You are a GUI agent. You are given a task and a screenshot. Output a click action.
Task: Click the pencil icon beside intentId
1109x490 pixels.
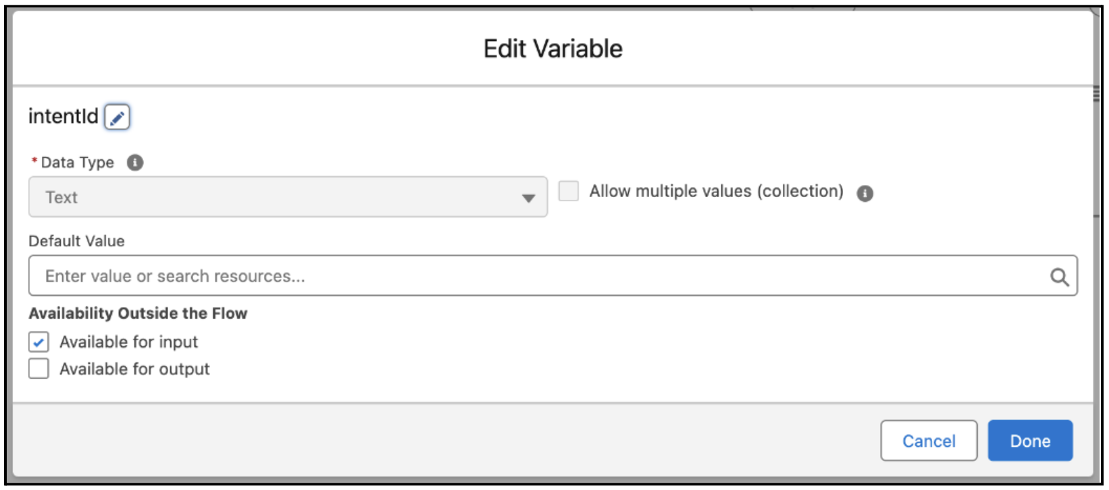tap(117, 117)
